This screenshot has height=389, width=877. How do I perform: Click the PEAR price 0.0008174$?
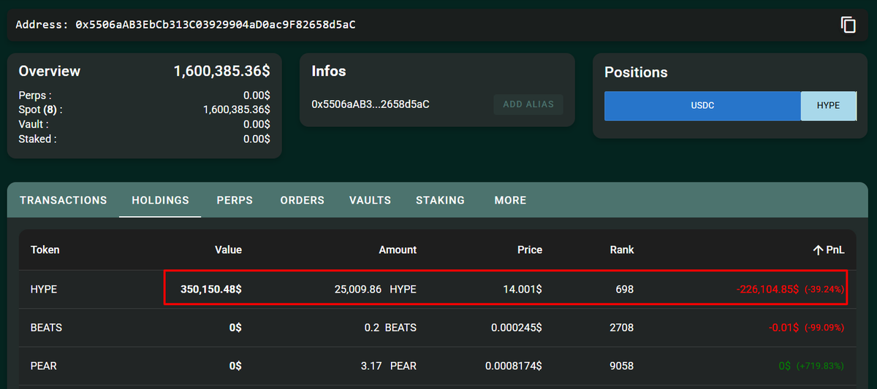pyautogui.click(x=514, y=366)
